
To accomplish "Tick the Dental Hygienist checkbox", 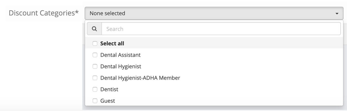I will tap(95, 67).
